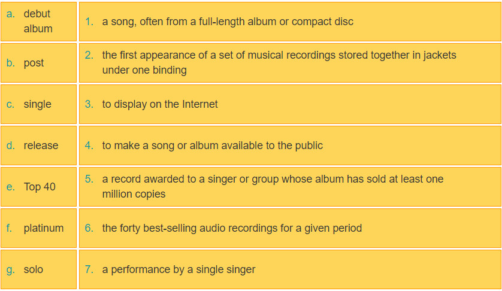The image size is (502, 291).
Task: Choose 'the forty best-selling audio recordings' definition
Action: [232, 228]
